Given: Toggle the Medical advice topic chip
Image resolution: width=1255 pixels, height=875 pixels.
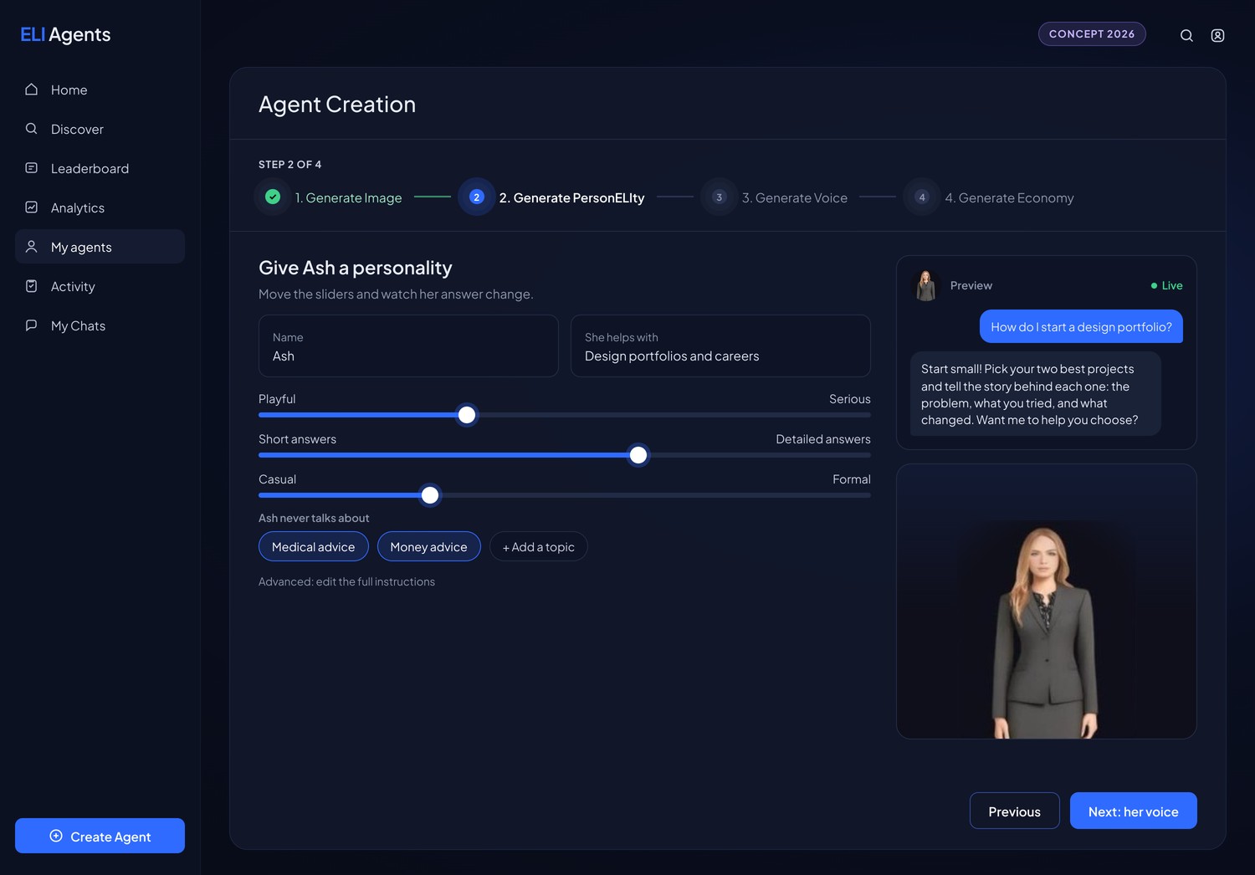Looking at the screenshot, I should tap(314, 546).
